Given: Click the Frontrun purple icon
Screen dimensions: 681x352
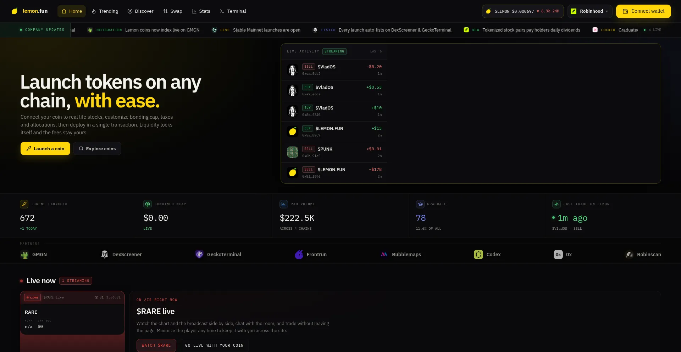Looking at the screenshot, I should (299, 255).
